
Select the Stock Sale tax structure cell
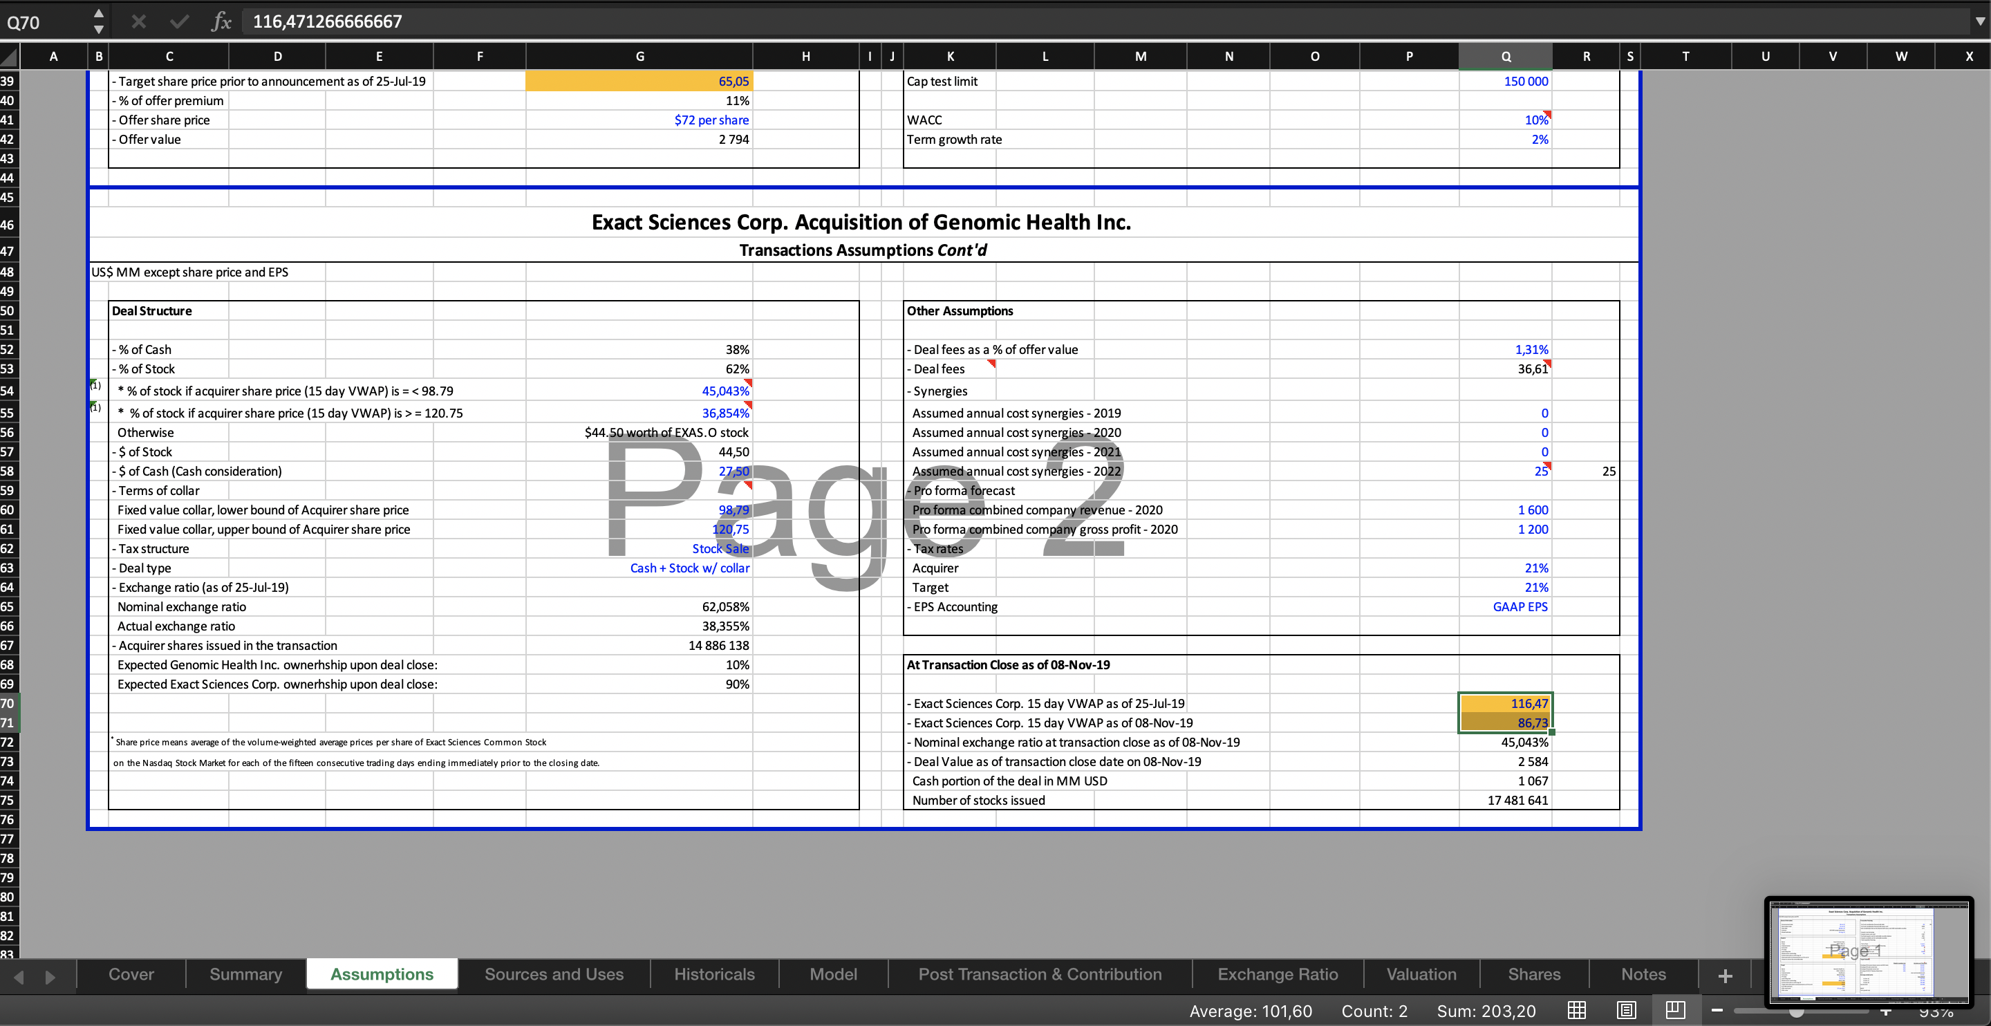(x=639, y=549)
